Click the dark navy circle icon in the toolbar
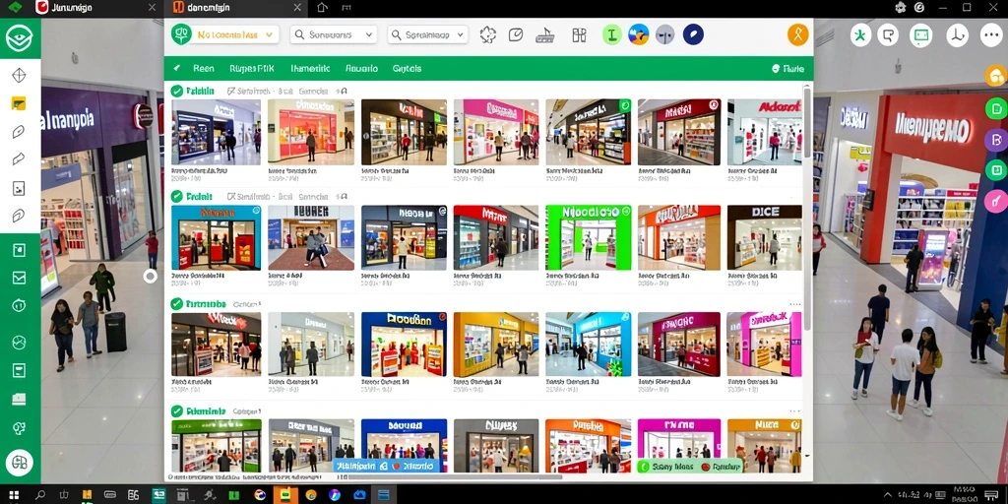Screen dimensions: 1008x504 point(693,34)
